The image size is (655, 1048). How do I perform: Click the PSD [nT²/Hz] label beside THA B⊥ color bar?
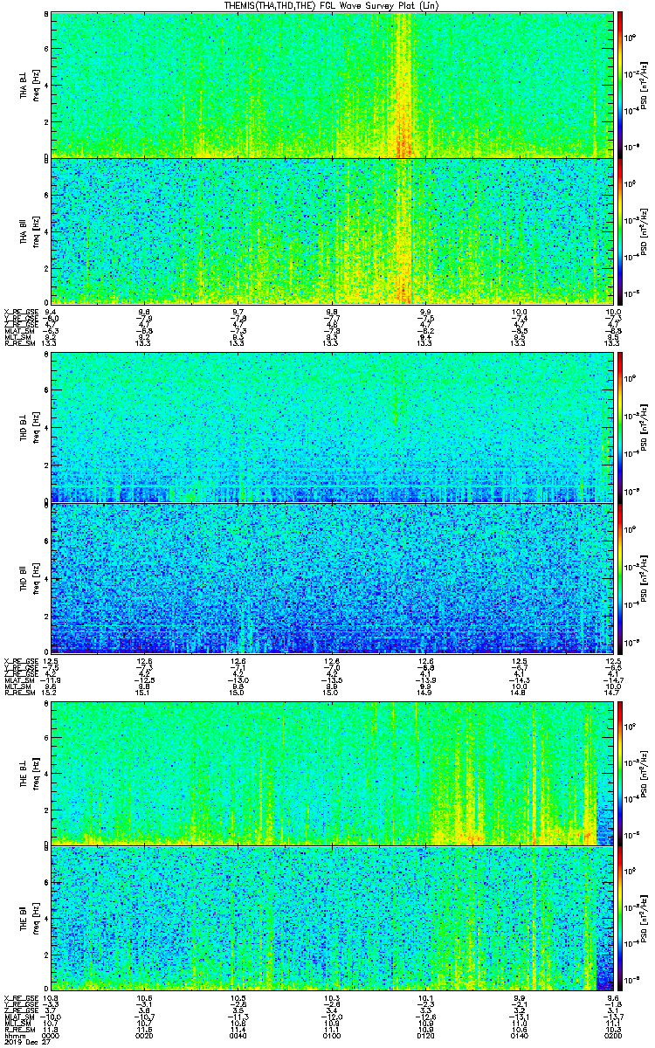(645, 85)
